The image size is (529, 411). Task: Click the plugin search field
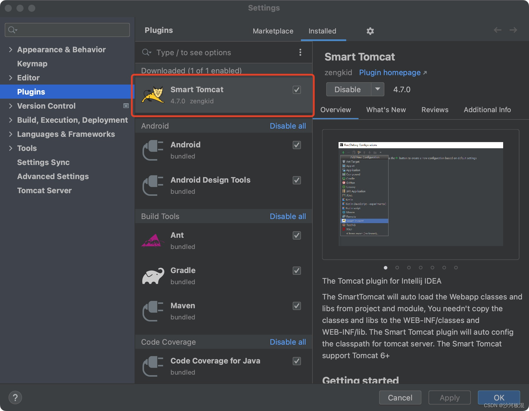(x=223, y=53)
